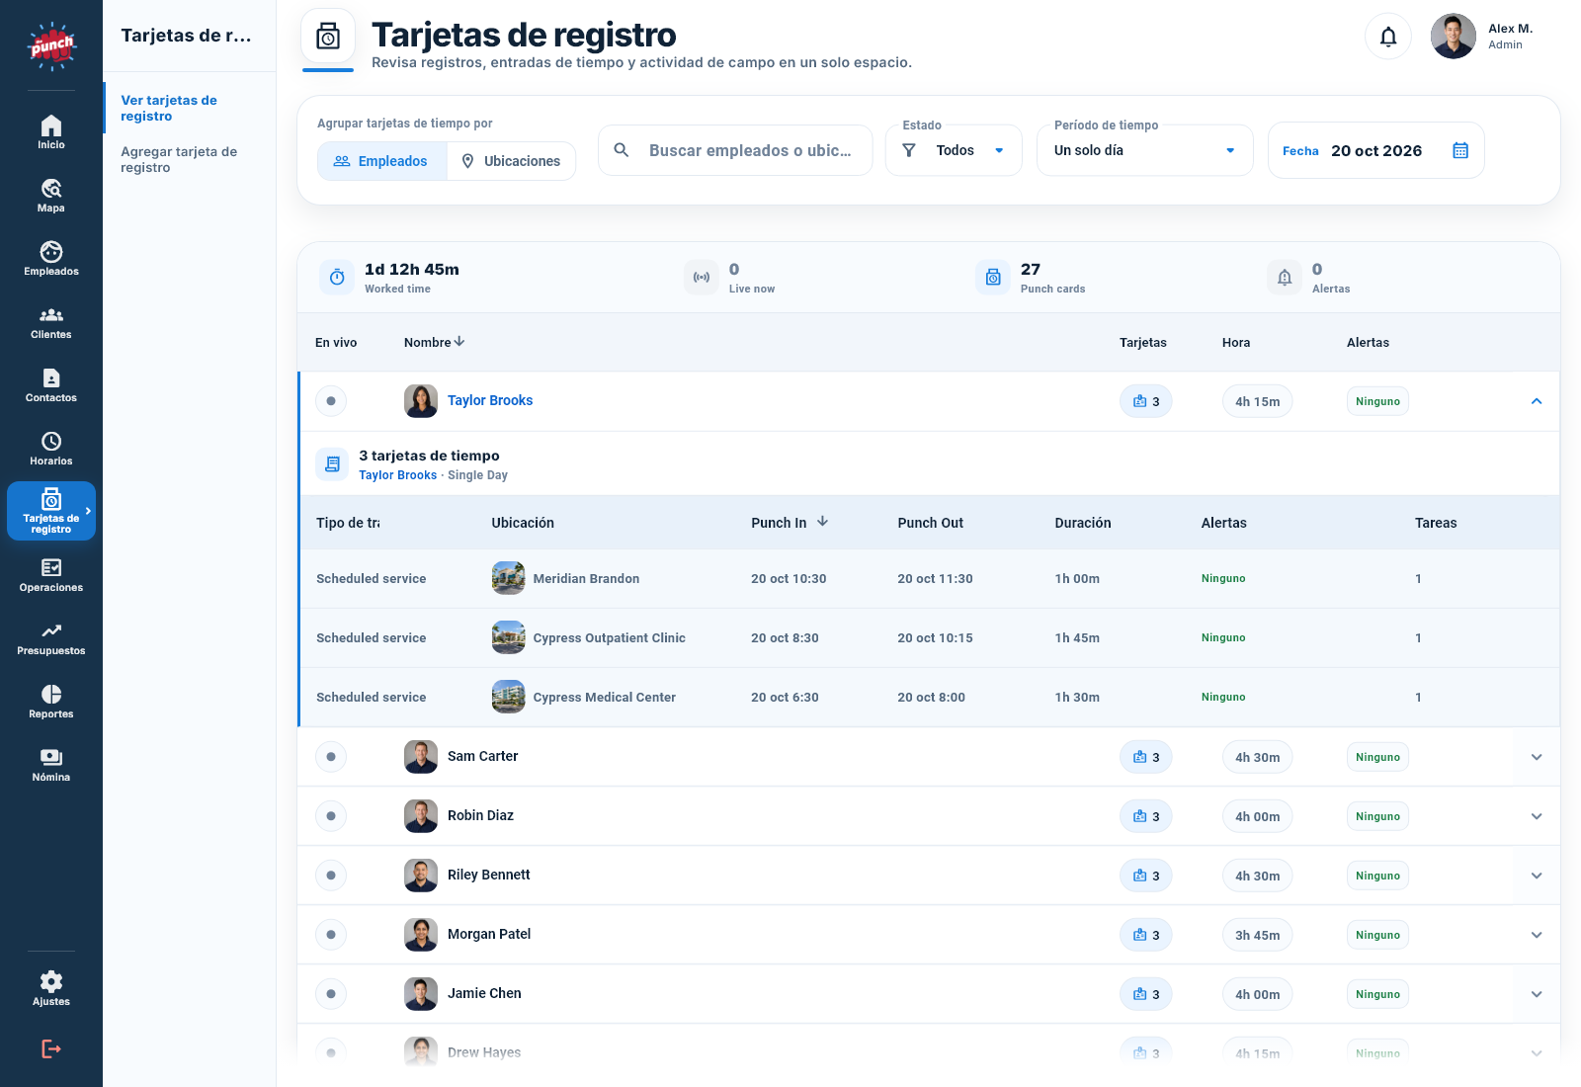
Task: Open the Clientes section
Action: tap(51, 322)
